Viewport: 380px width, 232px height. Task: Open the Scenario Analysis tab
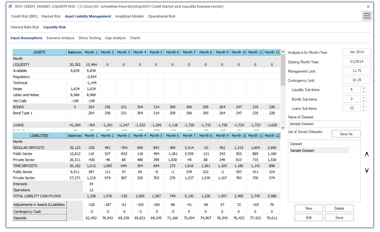[60, 38]
